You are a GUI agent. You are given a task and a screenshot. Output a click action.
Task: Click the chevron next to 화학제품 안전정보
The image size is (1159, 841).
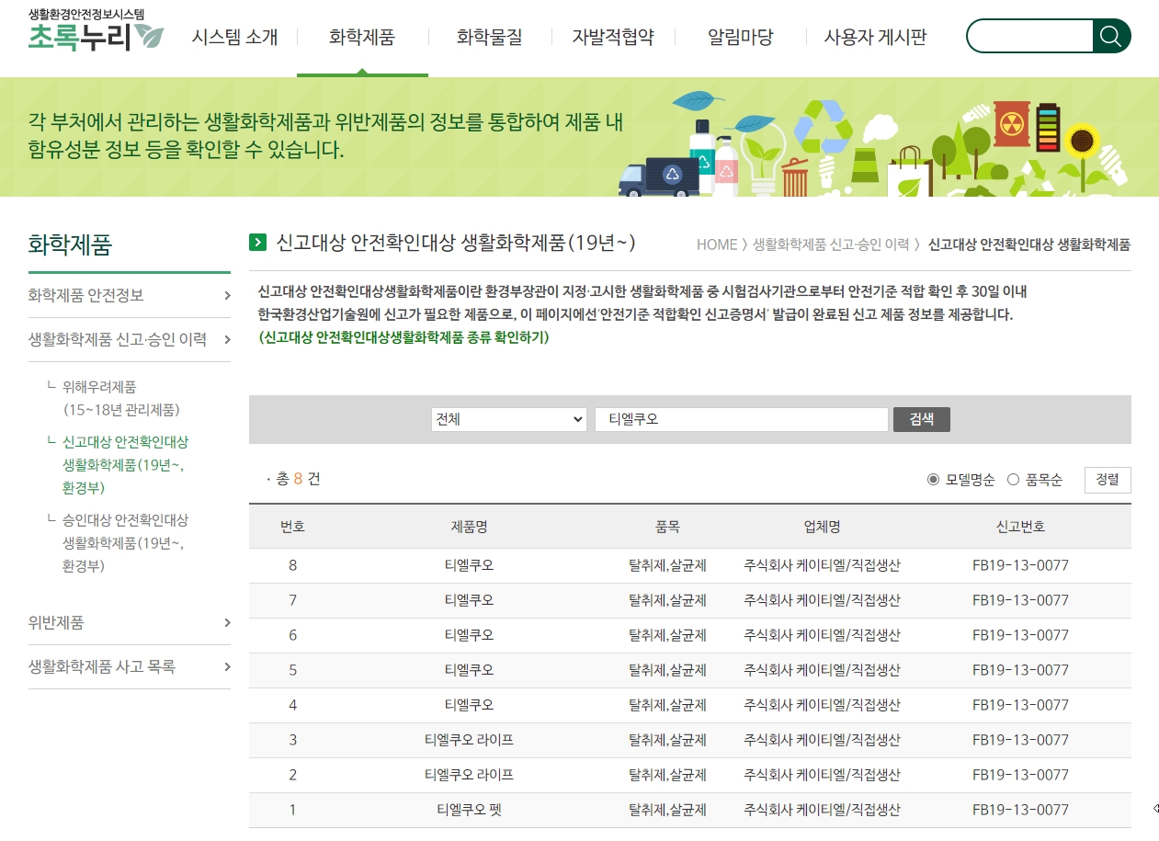tap(227, 295)
